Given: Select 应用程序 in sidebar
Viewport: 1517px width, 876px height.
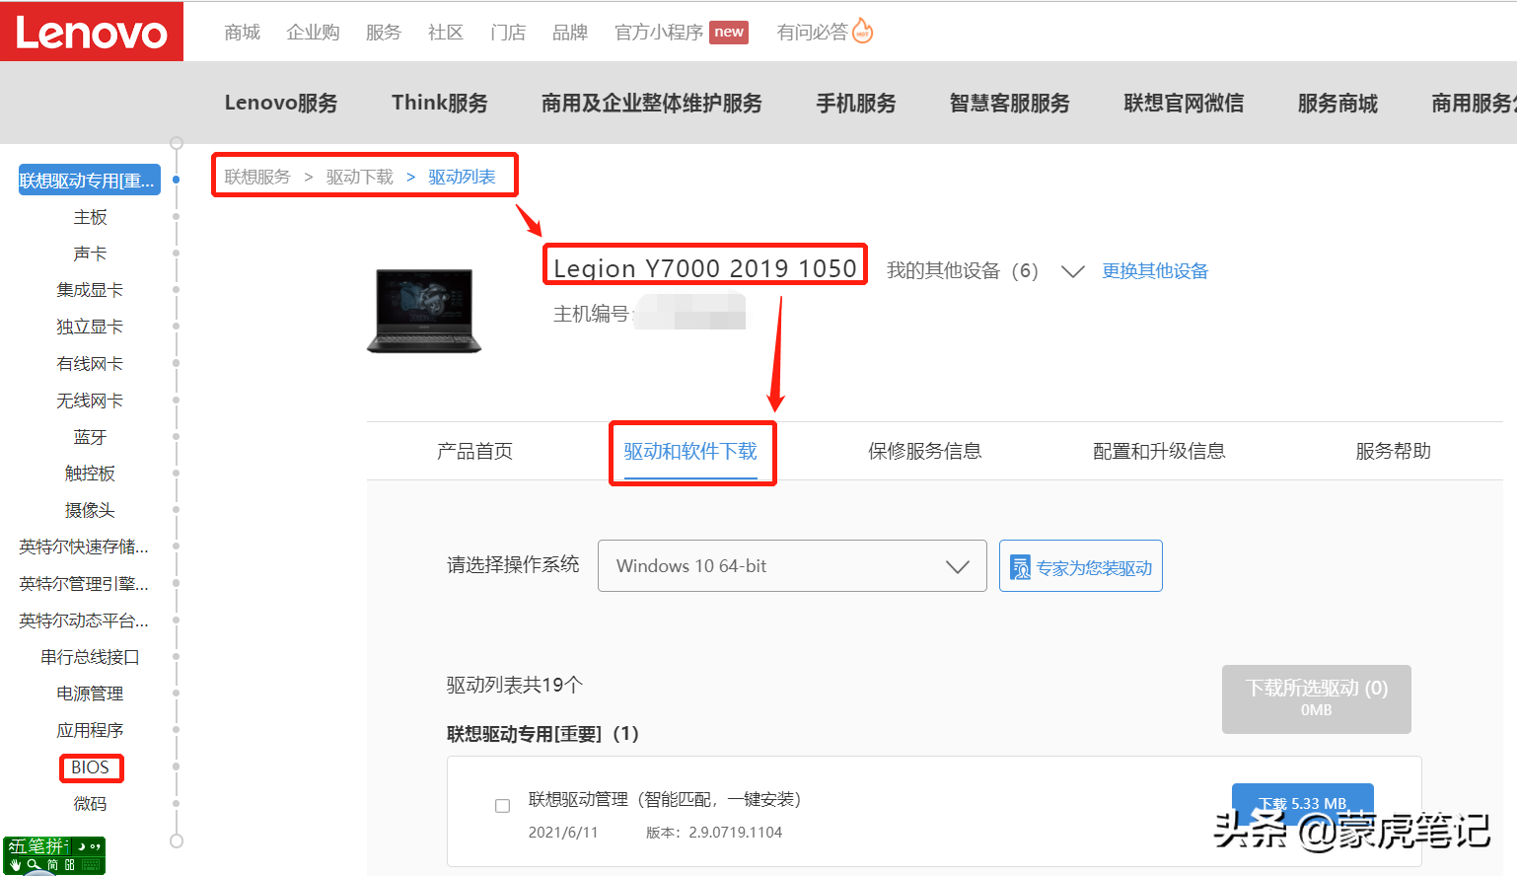Looking at the screenshot, I should [90, 730].
